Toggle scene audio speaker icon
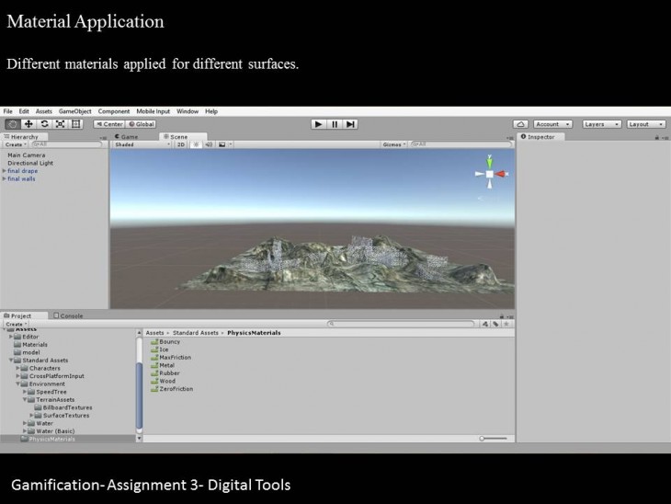Viewport: 671px width, 504px height. pyautogui.click(x=208, y=144)
